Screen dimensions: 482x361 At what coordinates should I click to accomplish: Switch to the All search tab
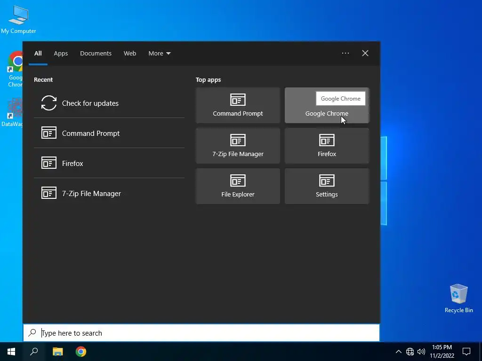click(38, 54)
